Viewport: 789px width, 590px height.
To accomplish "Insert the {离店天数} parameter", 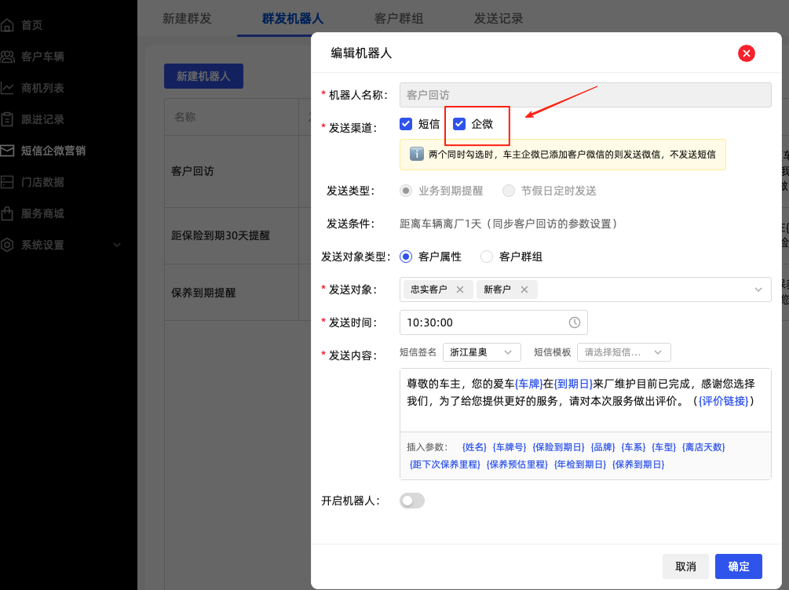I will pyautogui.click(x=703, y=447).
